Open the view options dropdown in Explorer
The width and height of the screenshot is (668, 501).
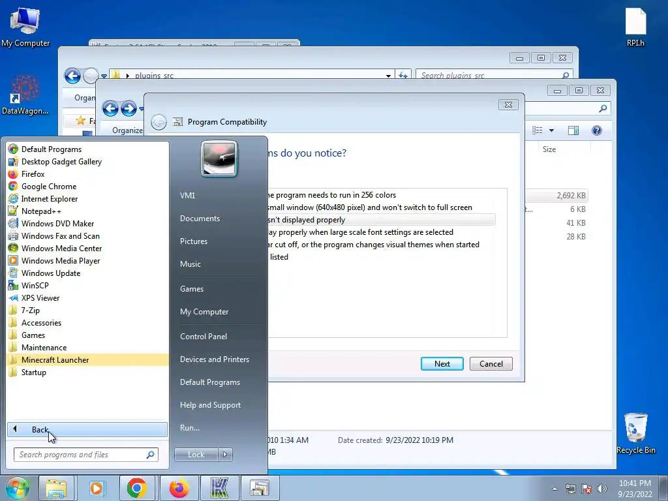click(x=551, y=130)
